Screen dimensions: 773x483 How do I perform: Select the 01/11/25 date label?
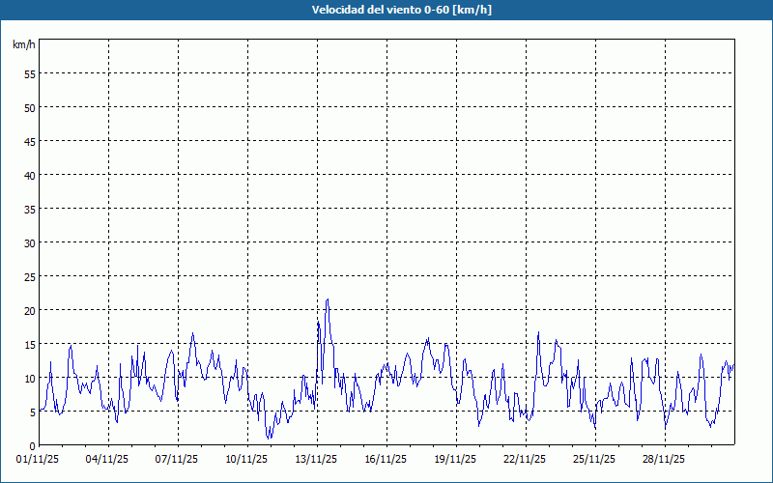[x=39, y=460]
